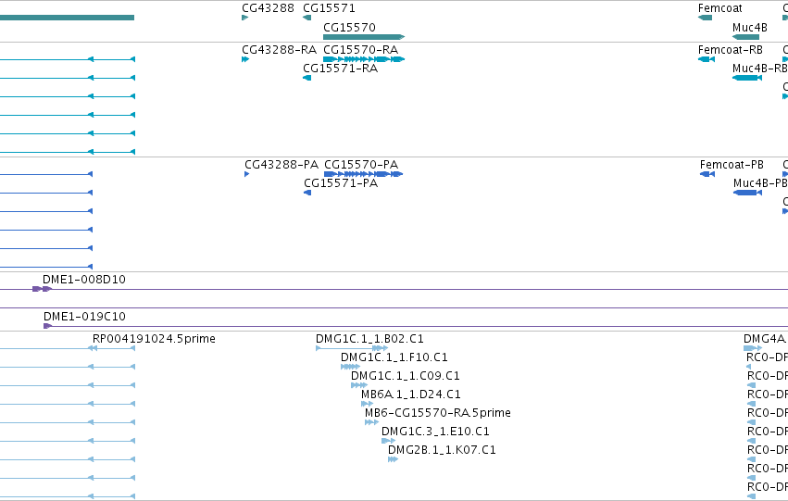Image resolution: width=788 pixels, height=501 pixels.
Task: Select the MB6-CG15570-RA.5prime EST arrows
Action: pyautogui.click(x=371, y=422)
